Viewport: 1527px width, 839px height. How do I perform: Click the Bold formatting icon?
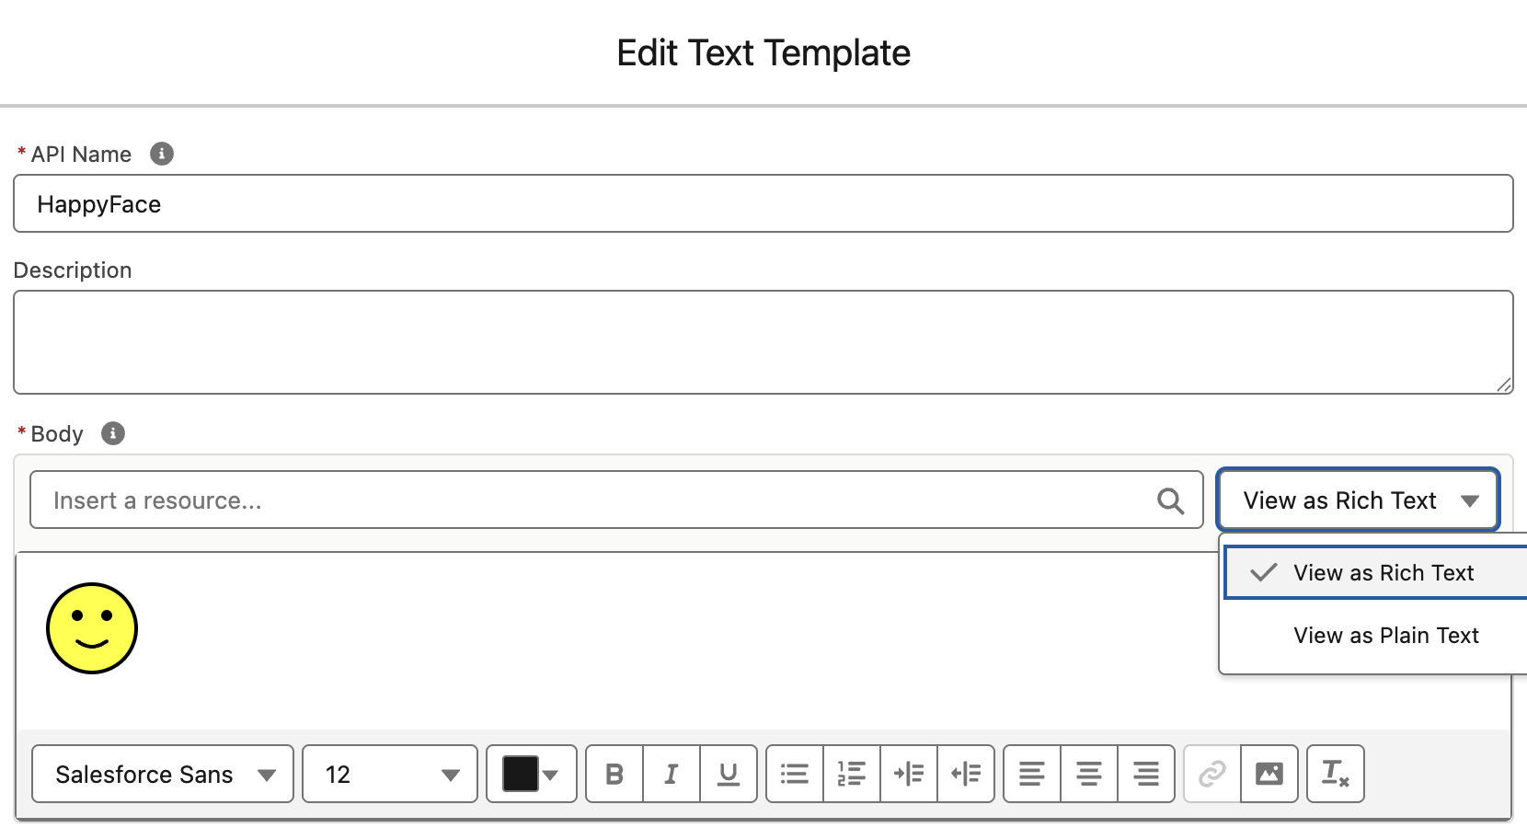614,774
